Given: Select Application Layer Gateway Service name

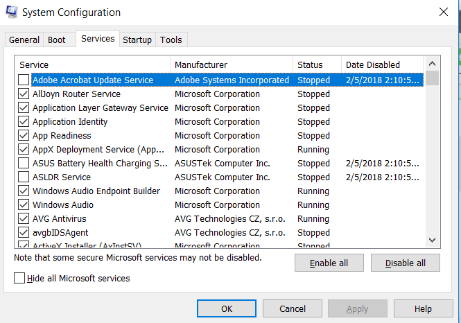Looking at the screenshot, I should 101,107.
